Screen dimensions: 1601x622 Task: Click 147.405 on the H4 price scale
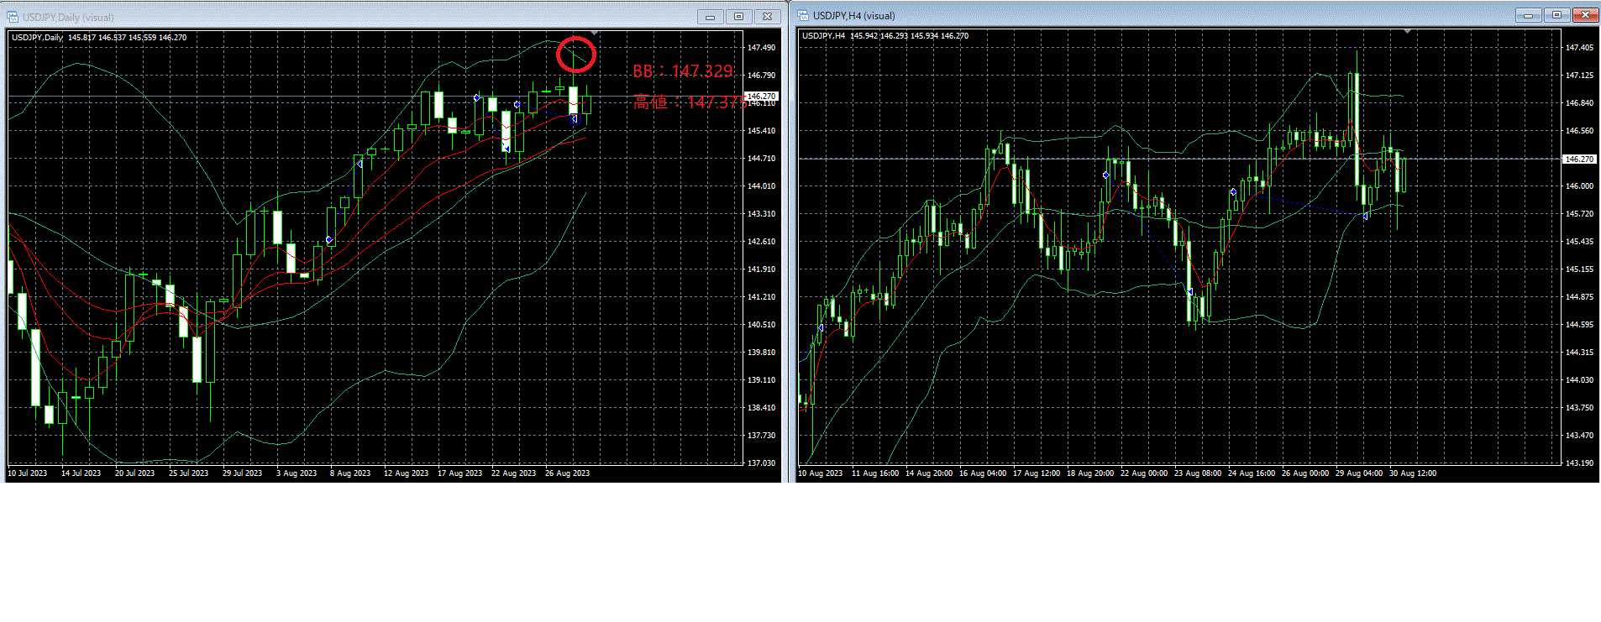pyautogui.click(x=1579, y=48)
